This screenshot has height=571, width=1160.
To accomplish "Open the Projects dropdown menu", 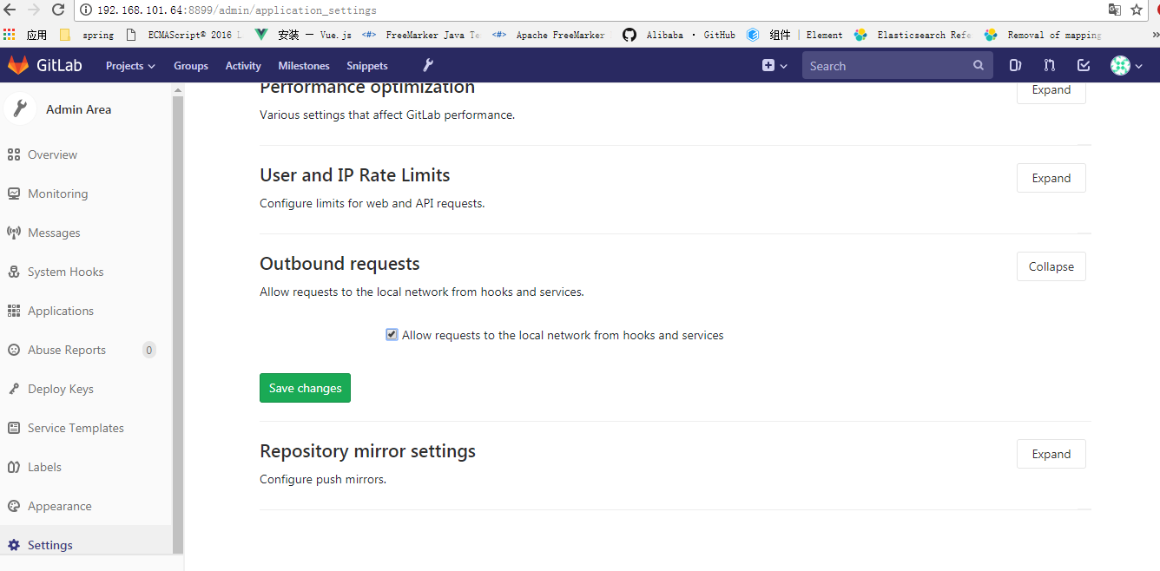I will pyautogui.click(x=130, y=65).
